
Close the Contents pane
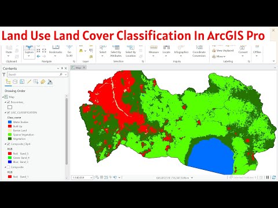65,68
